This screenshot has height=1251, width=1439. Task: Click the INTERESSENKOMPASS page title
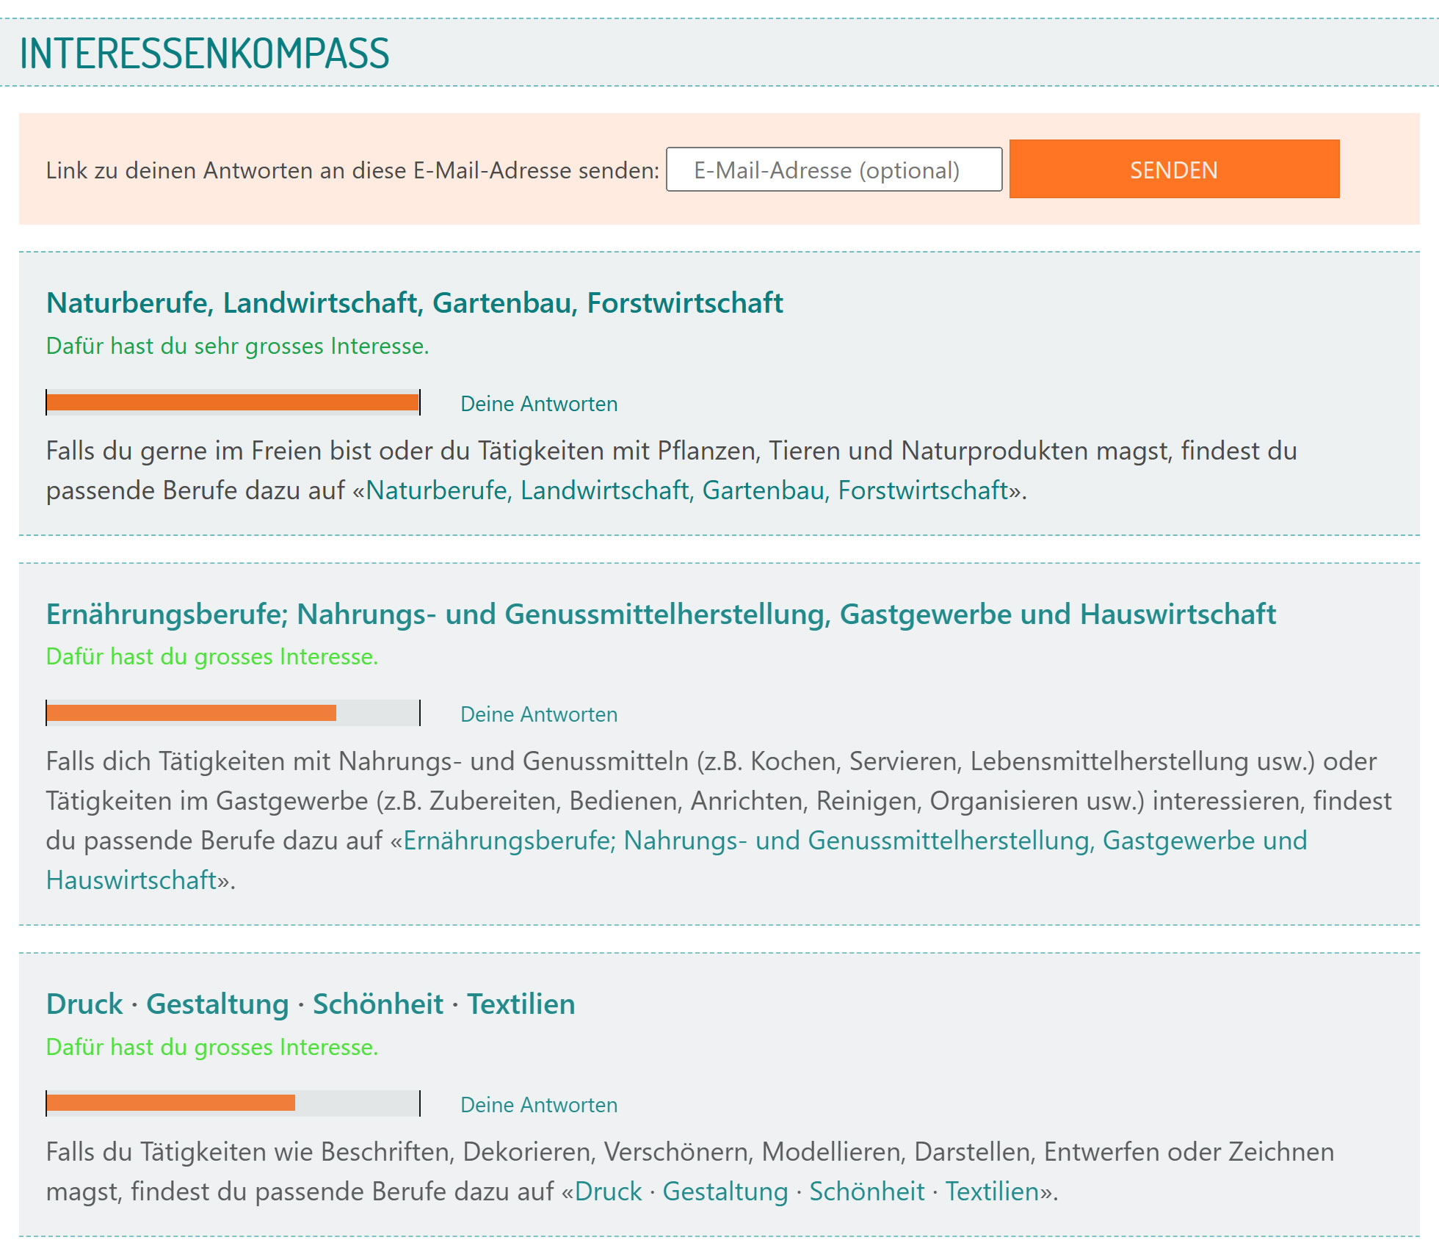tap(204, 54)
